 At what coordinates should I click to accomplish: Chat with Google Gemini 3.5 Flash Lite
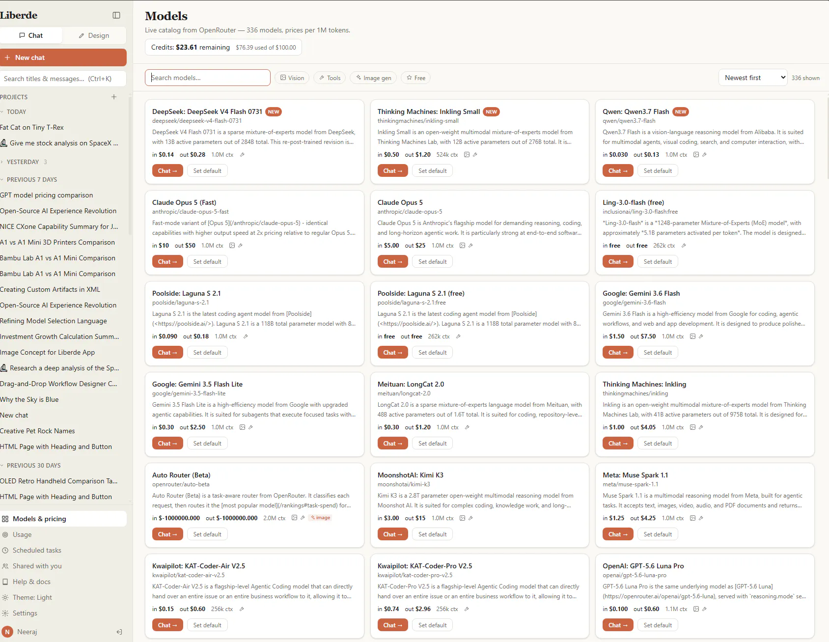pos(167,443)
